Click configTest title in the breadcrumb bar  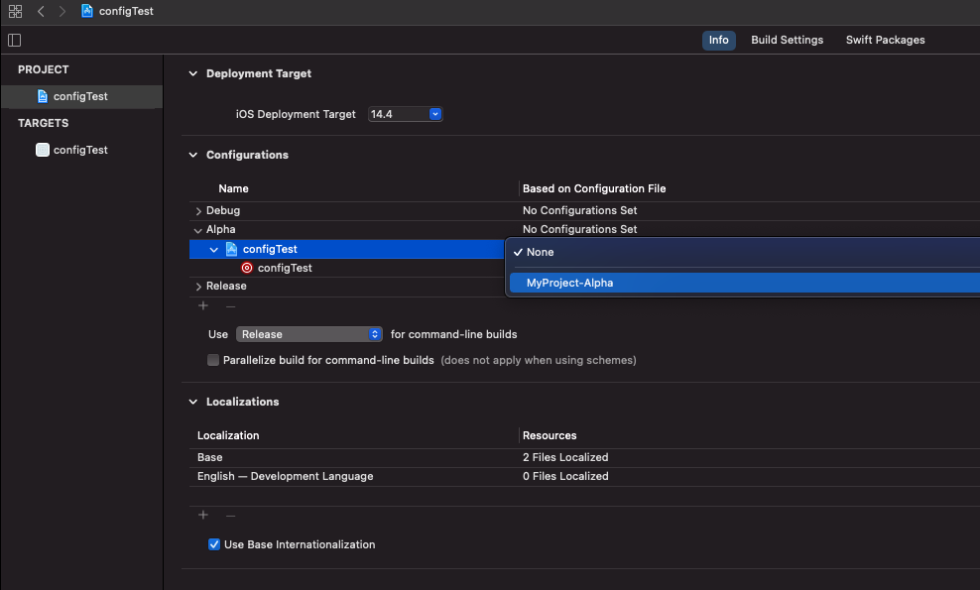pos(126,11)
